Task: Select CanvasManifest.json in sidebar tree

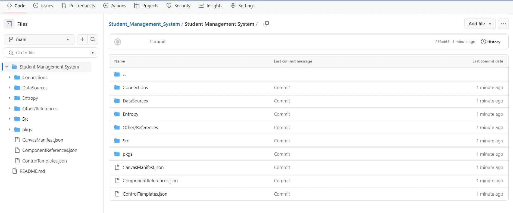Action: click(x=43, y=140)
